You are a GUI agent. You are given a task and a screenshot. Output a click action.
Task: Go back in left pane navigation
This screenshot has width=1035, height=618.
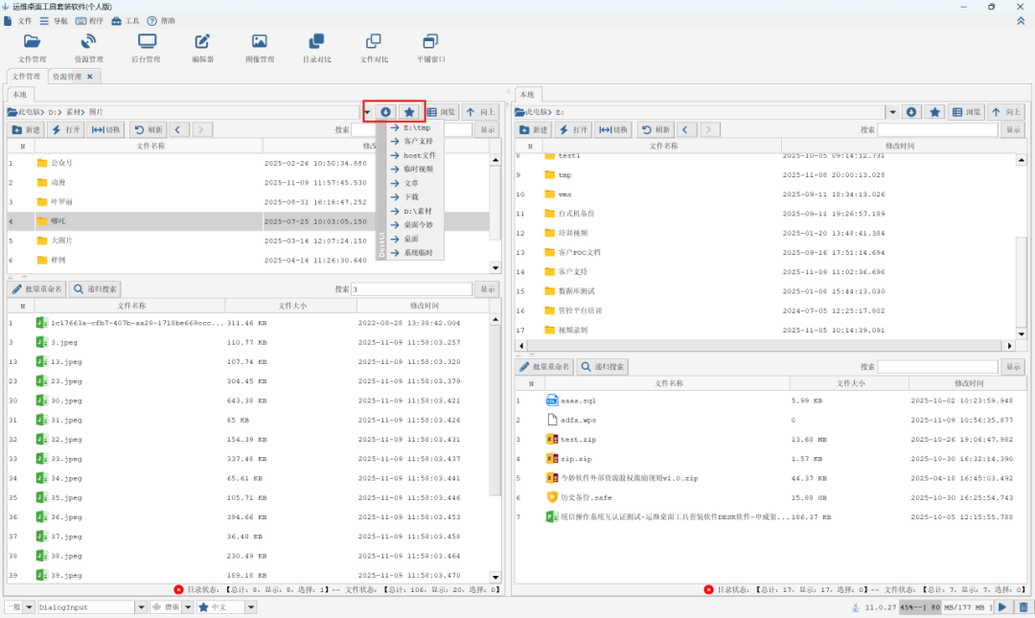point(177,129)
